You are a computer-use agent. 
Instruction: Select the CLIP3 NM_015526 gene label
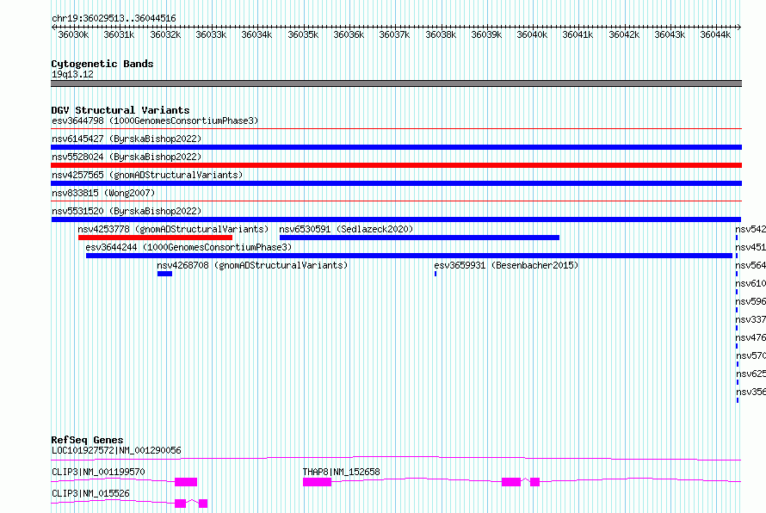(x=91, y=493)
